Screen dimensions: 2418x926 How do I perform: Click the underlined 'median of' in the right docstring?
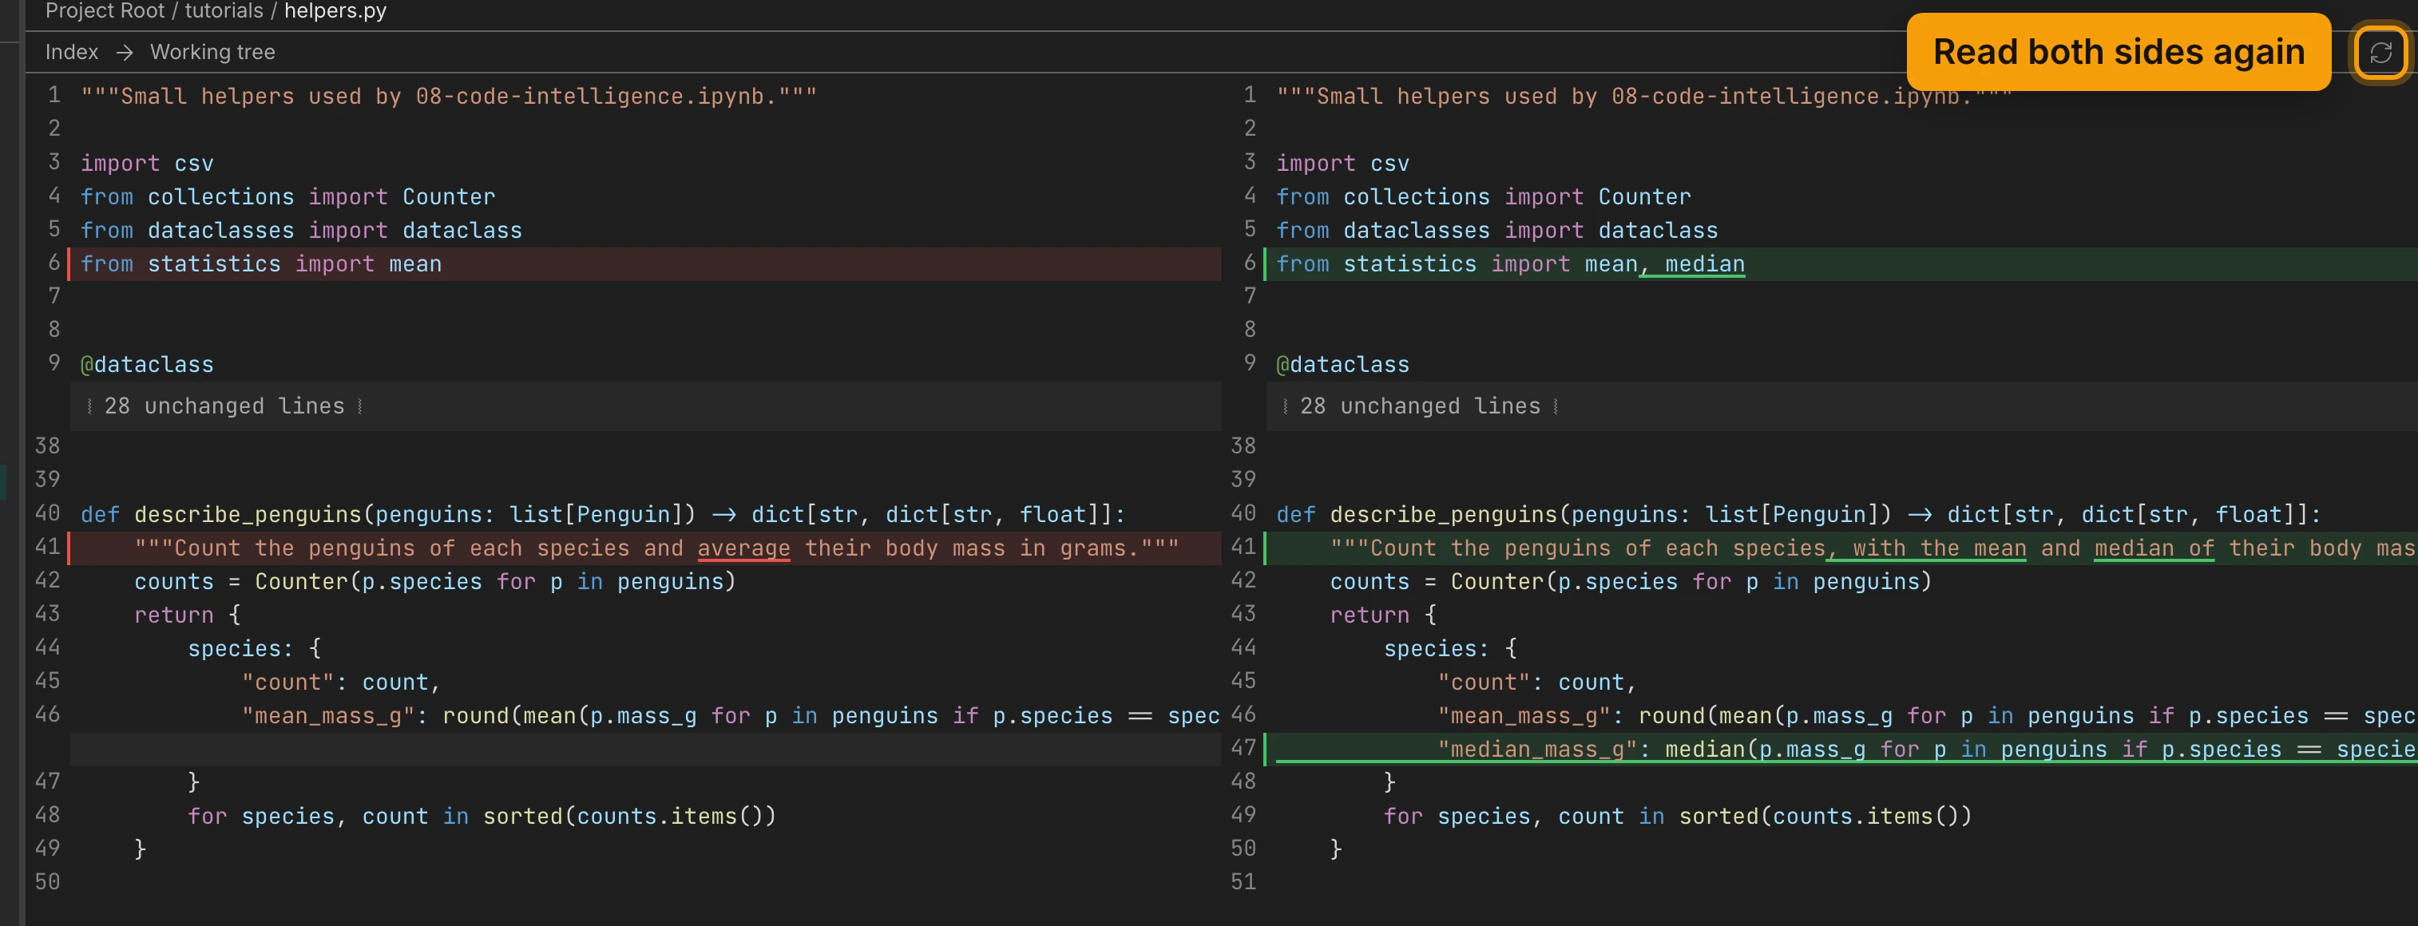[x=2154, y=549]
